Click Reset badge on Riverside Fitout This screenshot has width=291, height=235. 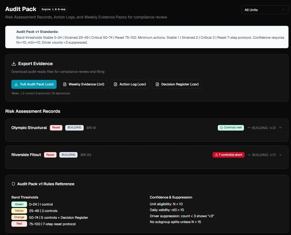tap(50, 155)
